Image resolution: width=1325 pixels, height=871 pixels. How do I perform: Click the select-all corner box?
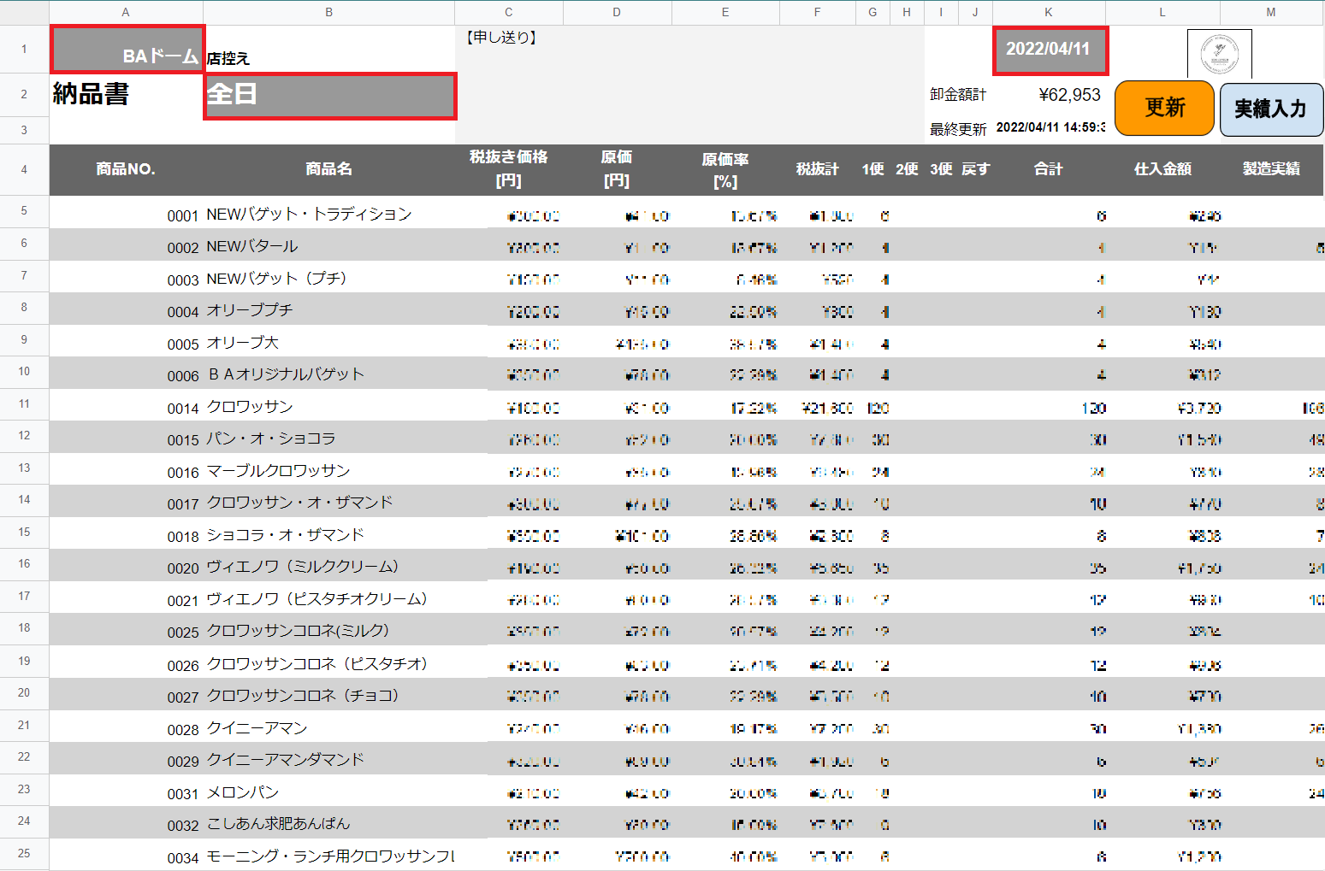point(24,12)
